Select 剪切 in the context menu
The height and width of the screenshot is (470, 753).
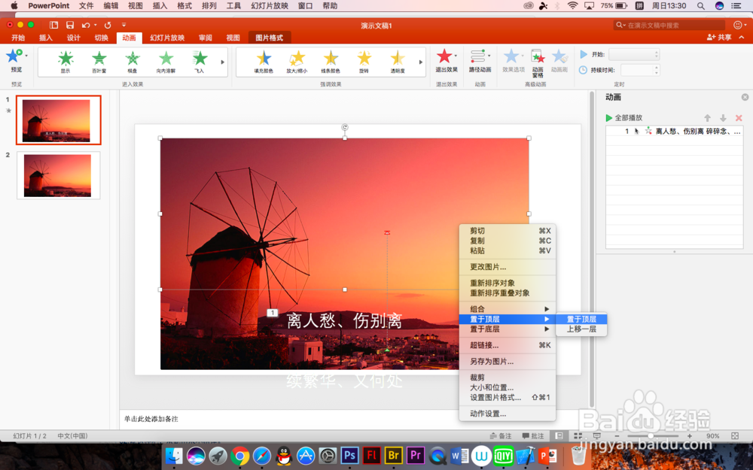point(507,231)
